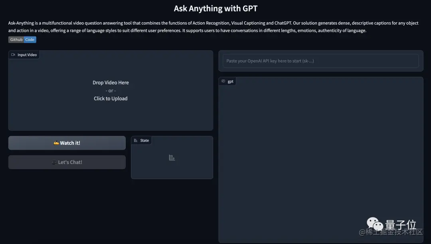Focus the OpenAI API key input field
The height and width of the screenshot is (244, 431).
[320, 61]
